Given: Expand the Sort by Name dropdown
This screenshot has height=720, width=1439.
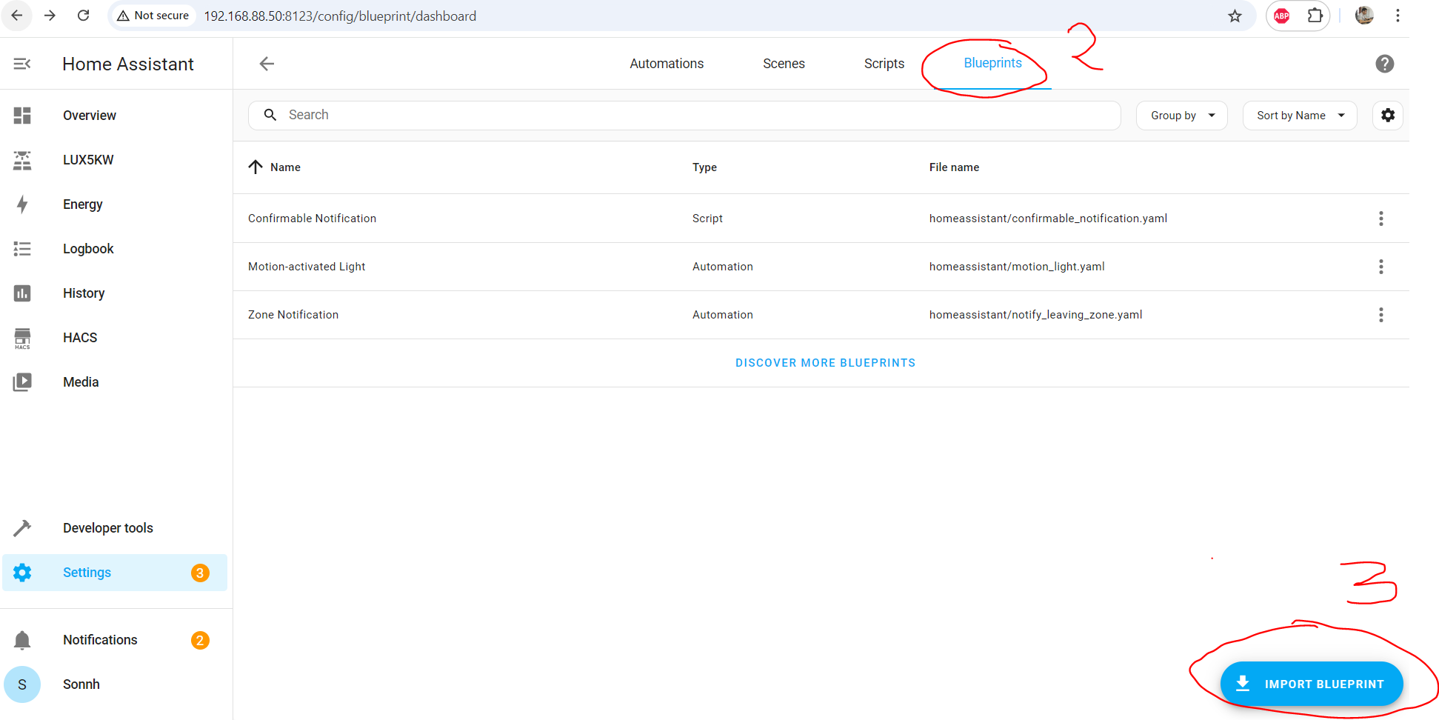Looking at the screenshot, I should coord(1300,116).
